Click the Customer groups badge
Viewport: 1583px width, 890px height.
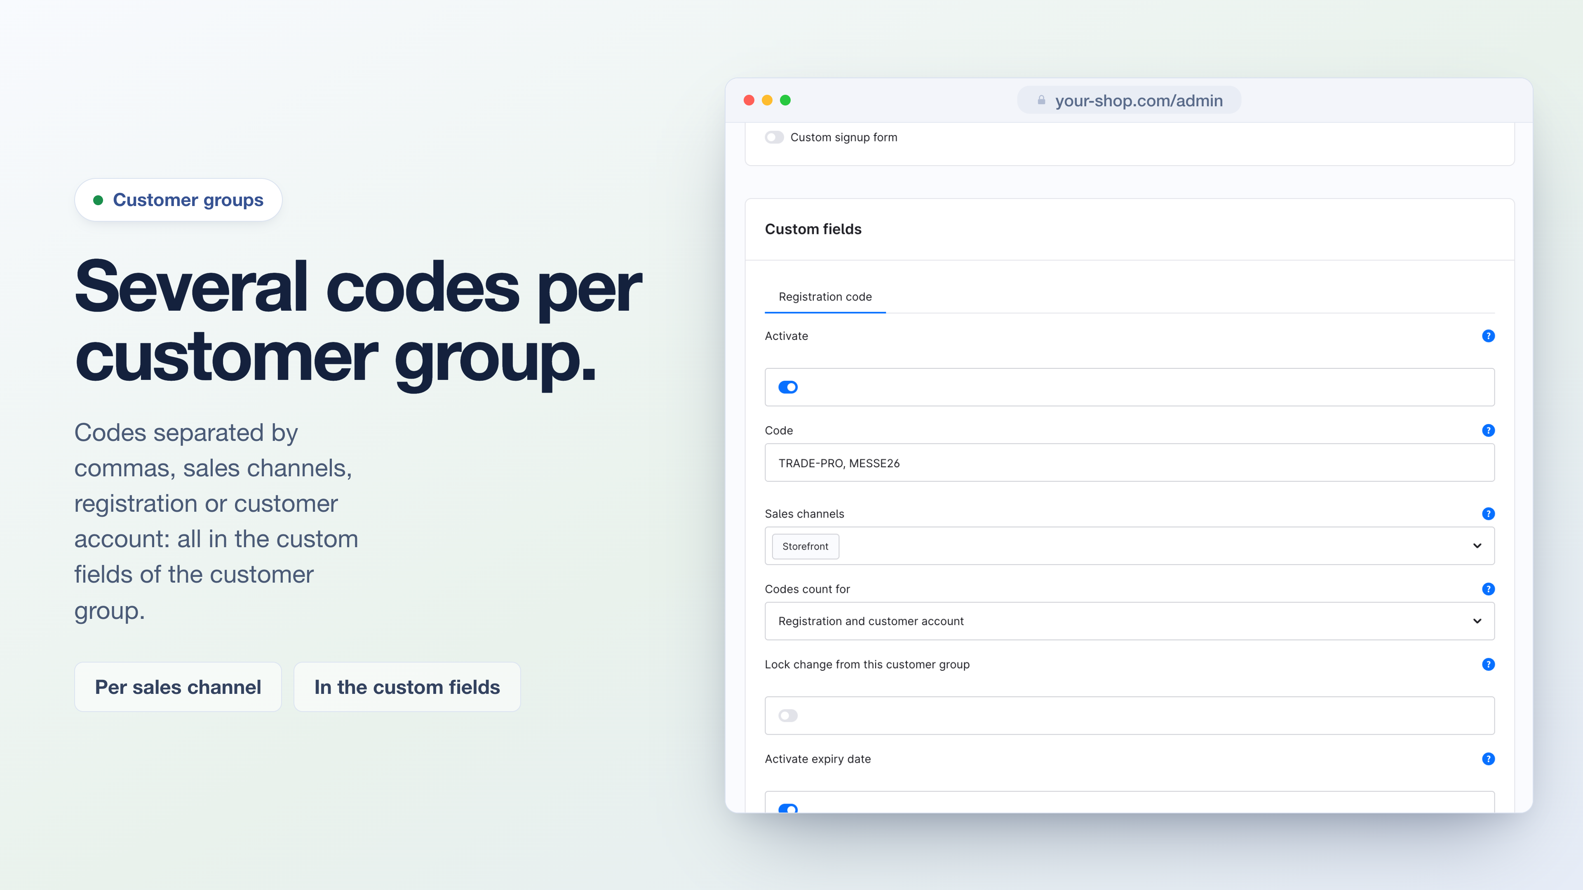pos(178,200)
